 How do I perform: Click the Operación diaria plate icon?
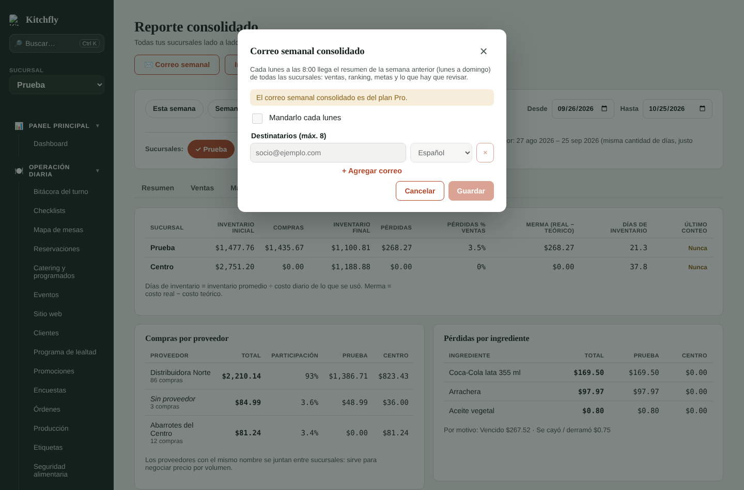coord(19,171)
